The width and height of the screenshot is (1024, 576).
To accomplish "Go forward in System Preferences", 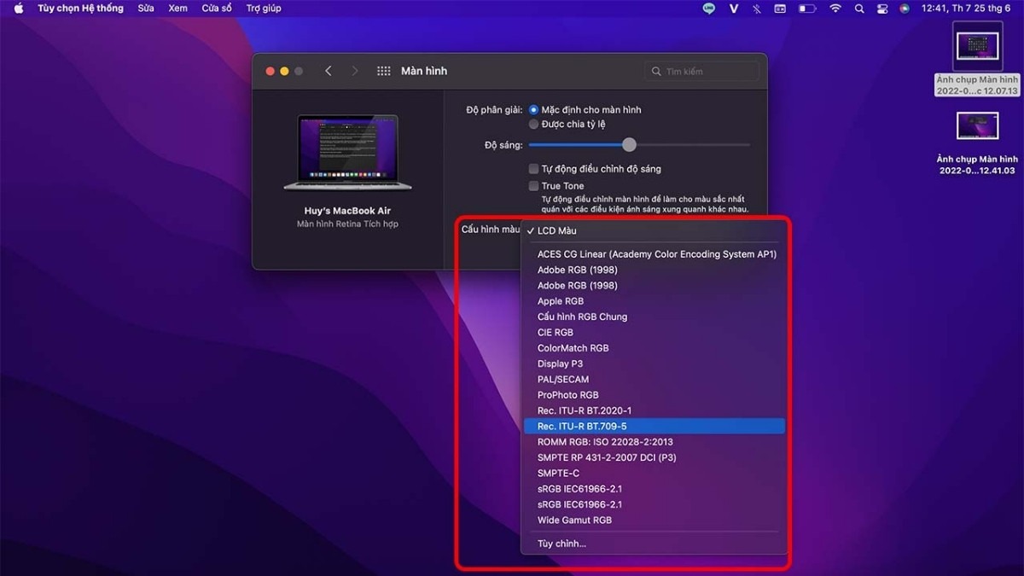I will point(355,71).
